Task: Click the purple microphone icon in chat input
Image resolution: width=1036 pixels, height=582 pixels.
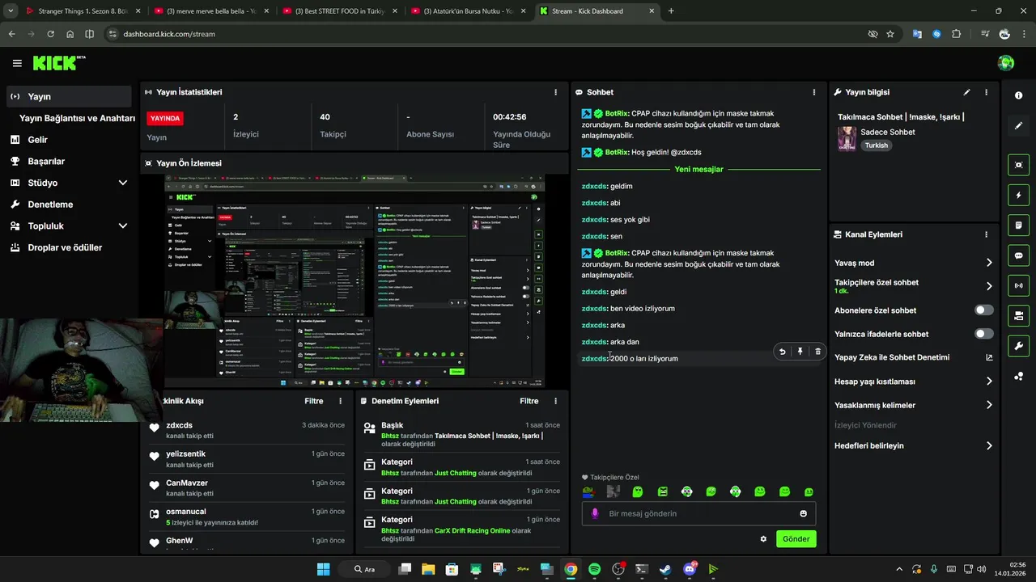Action: point(595,513)
